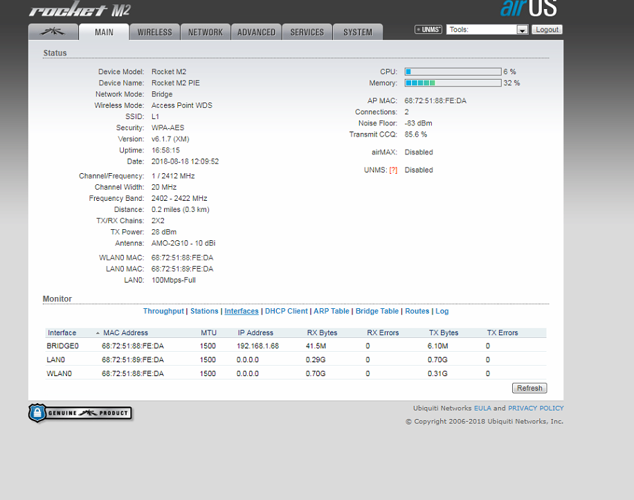The height and width of the screenshot is (500, 634).
Task: Open the Log monitor link
Action: coord(442,311)
